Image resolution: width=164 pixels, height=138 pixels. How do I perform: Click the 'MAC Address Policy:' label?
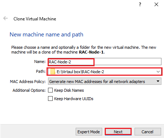pyautogui.click(x=28, y=82)
